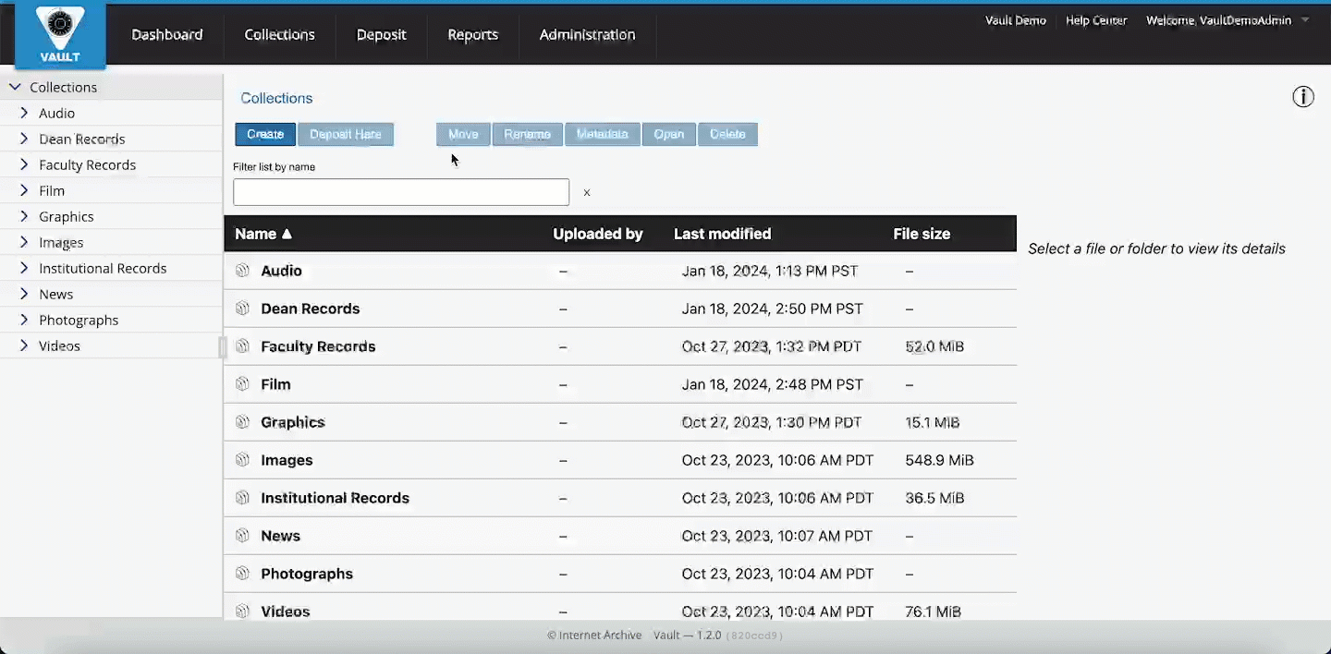The image size is (1331, 654).
Task: Go to the Reports menu
Action: coord(472,34)
